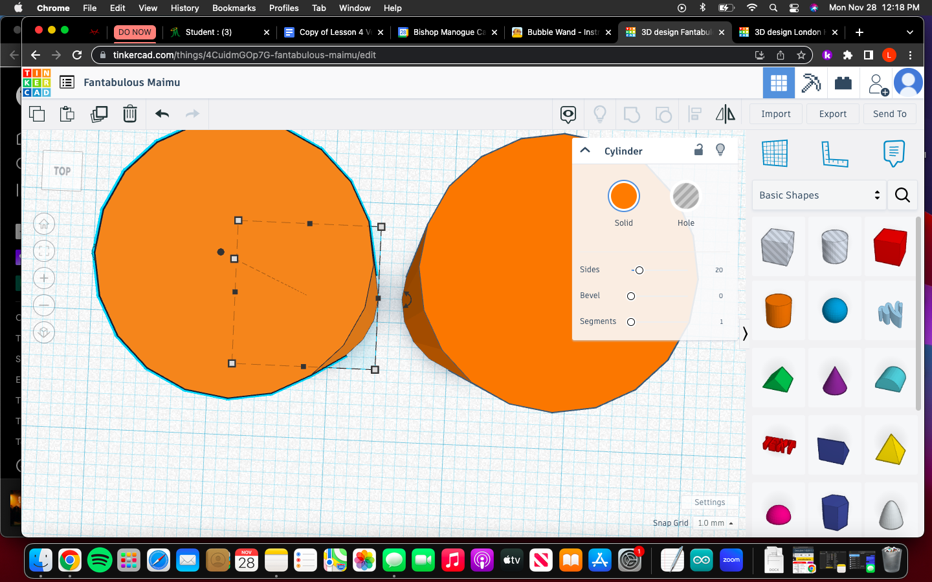Screen dimensions: 932x582
Task: Click the Tinkercad logo
Action: click(37, 83)
